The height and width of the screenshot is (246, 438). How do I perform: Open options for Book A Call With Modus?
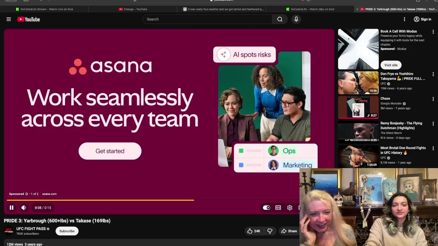pos(433,32)
